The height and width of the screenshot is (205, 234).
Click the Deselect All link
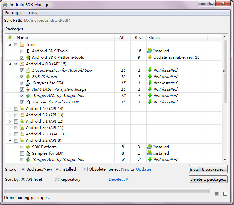tap(119, 179)
